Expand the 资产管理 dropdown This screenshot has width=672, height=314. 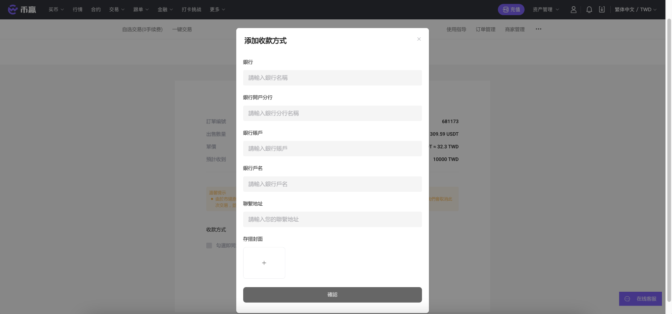click(546, 9)
